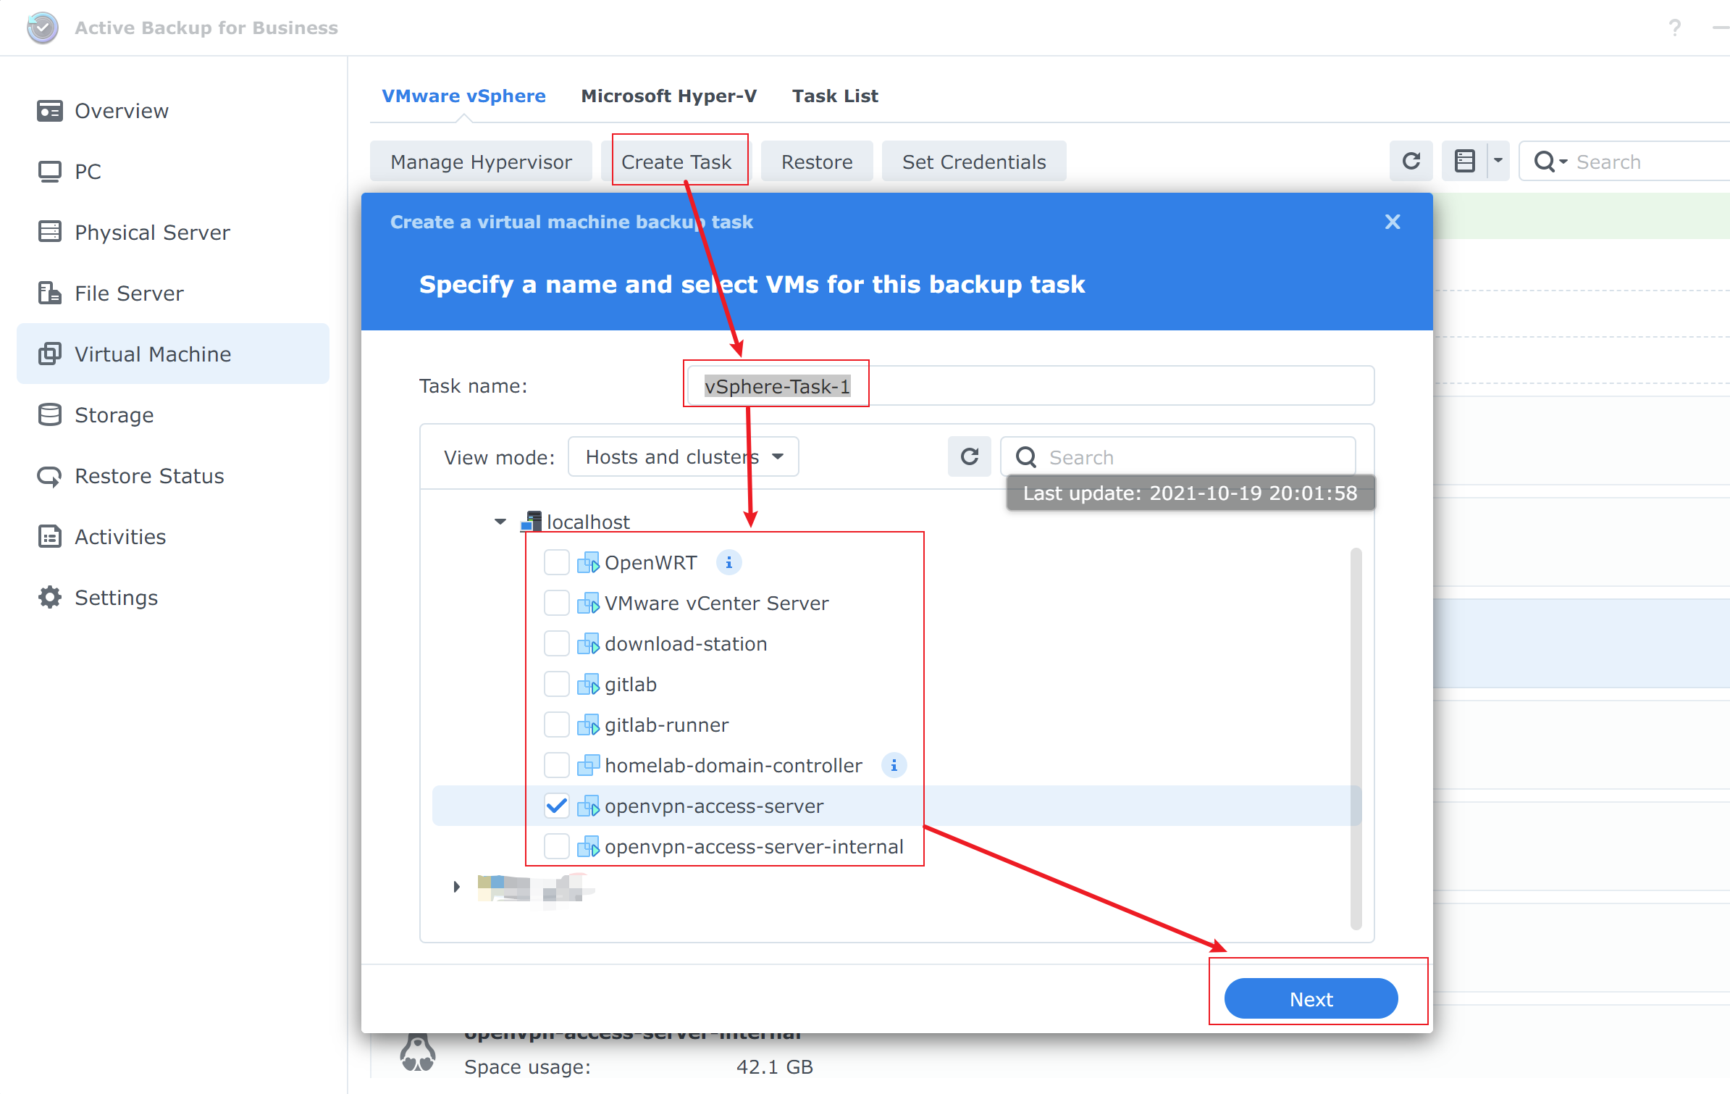Viewport: 1730px width, 1094px height.
Task: Click the Manage Hypervisor button
Action: (481, 162)
